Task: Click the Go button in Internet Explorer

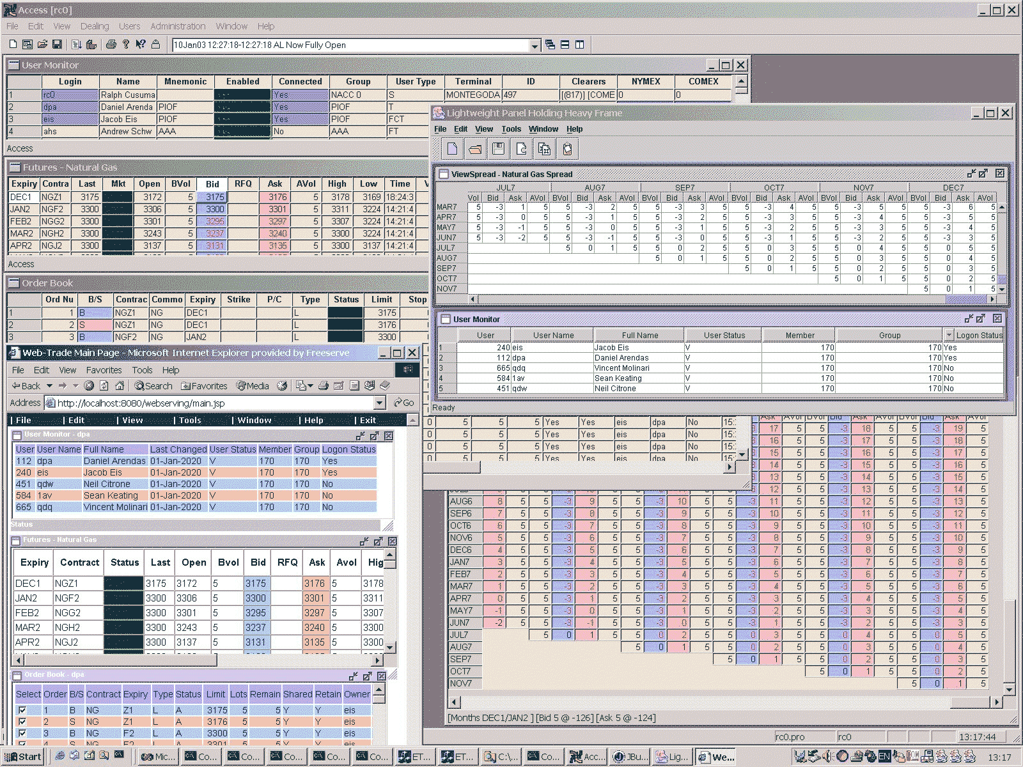Action: [404, 403]
